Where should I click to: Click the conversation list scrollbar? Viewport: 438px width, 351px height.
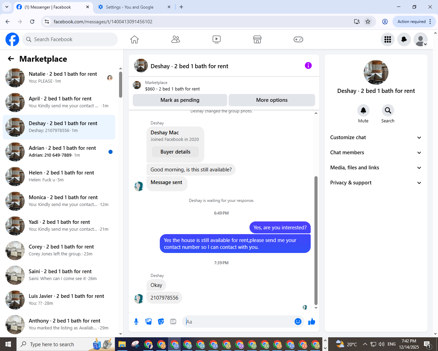click(x=120, y=85)
